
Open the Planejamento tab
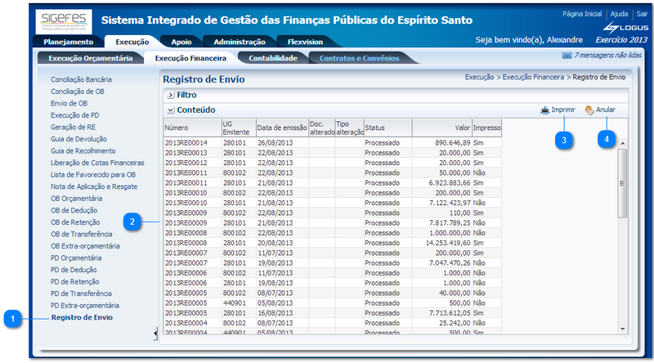pos(69,42)
